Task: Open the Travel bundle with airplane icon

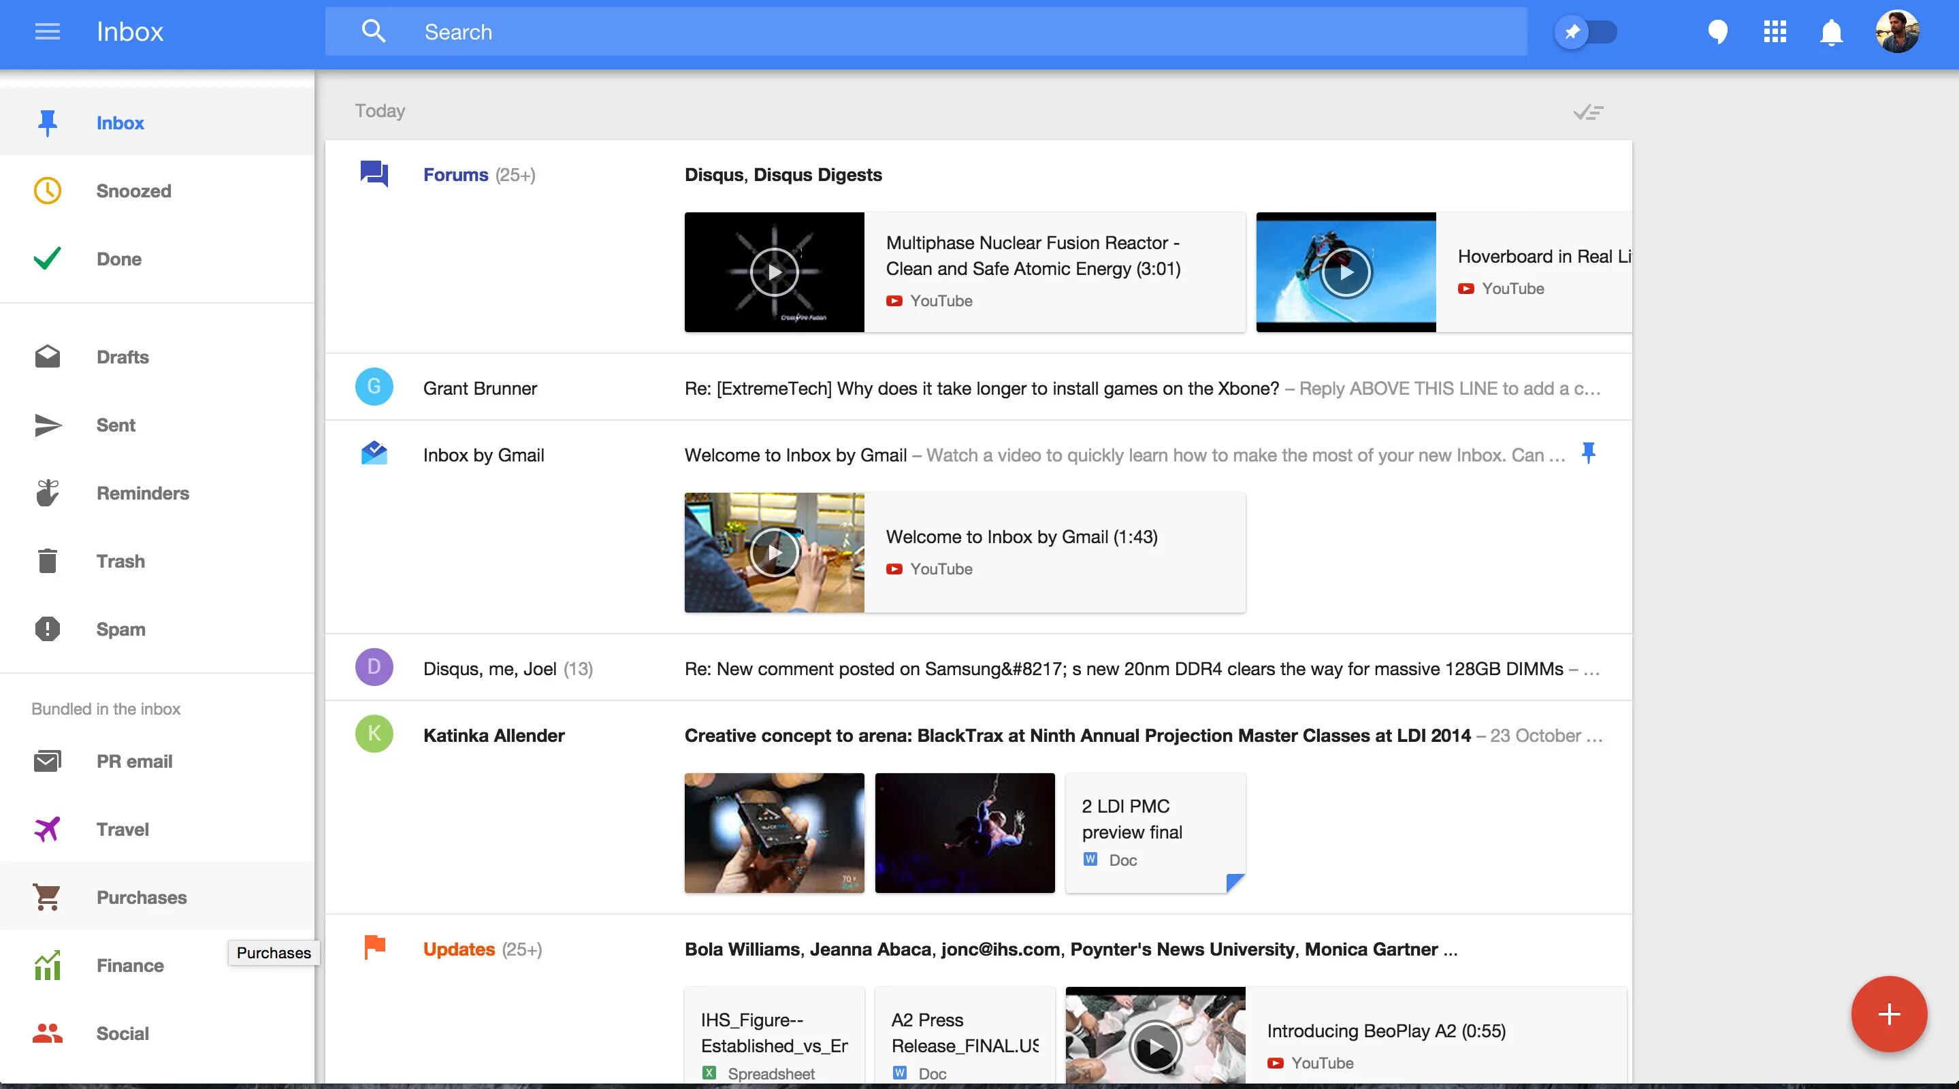Action: coord(122,829)
